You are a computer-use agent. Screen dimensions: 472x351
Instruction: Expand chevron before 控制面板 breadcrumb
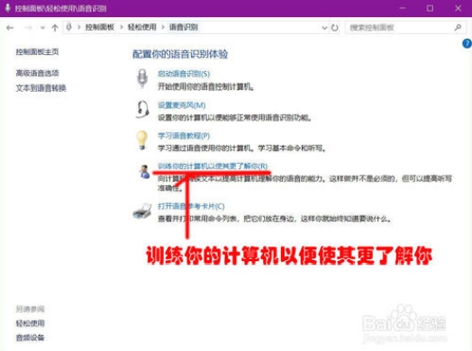coord(79,27)
